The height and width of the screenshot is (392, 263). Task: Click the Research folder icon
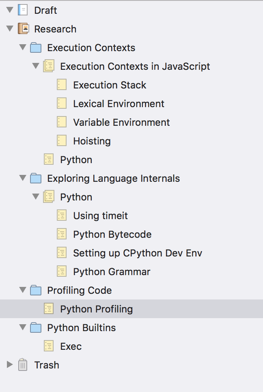(24, 29)
